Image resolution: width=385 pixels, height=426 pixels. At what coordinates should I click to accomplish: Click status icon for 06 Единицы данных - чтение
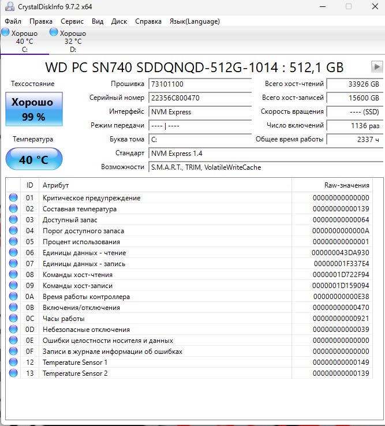click(x=13, y=252)
